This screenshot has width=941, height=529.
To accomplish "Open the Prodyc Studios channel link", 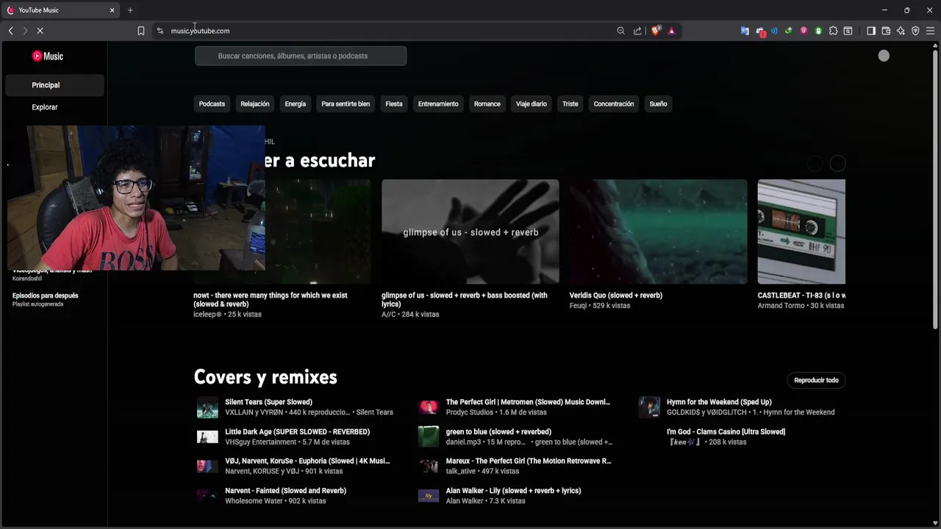I will point(470,413).
